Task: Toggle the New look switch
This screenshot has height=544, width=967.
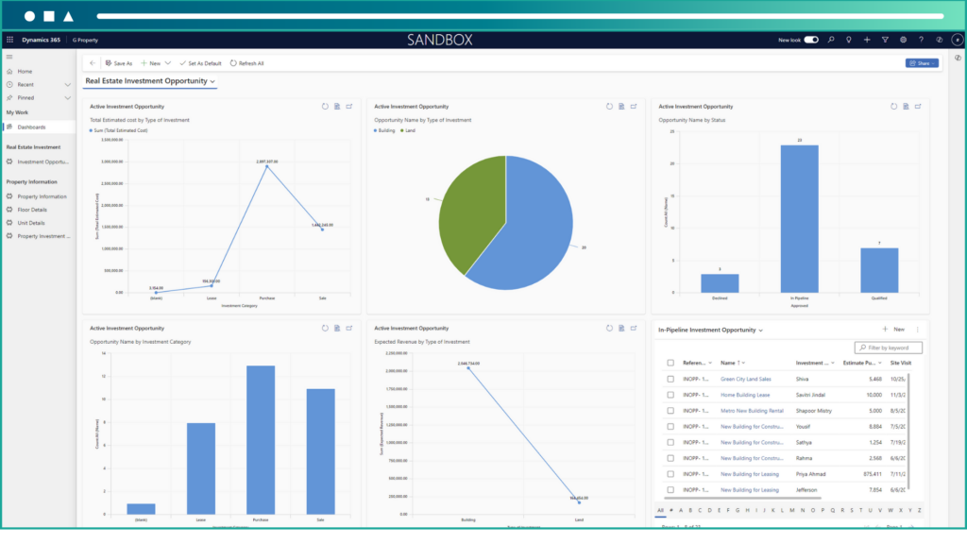Action: pos(810,40)
